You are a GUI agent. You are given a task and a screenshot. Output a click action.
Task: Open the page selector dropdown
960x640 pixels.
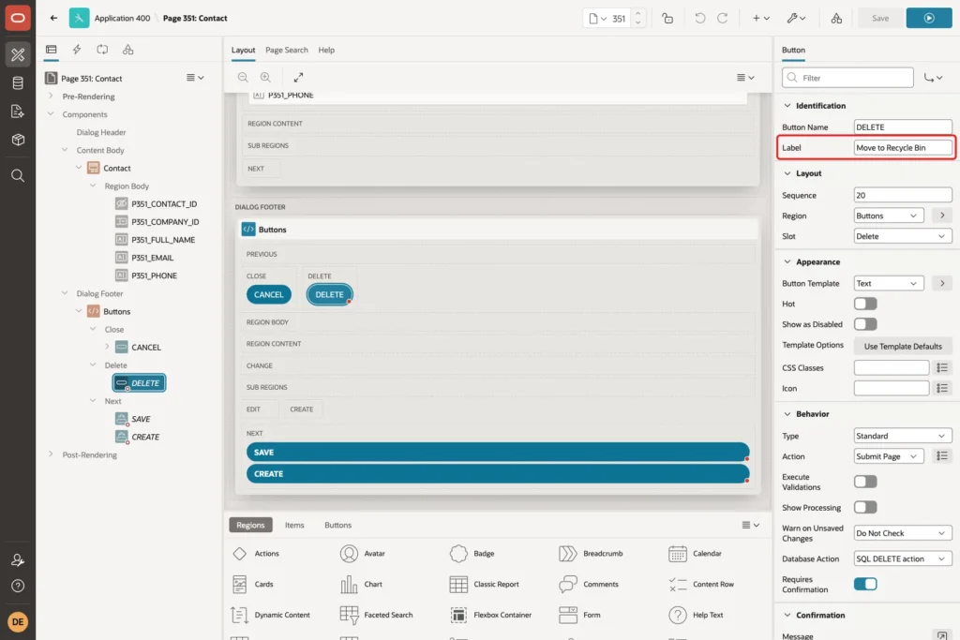pyautogui.click(x=597, y=19)
